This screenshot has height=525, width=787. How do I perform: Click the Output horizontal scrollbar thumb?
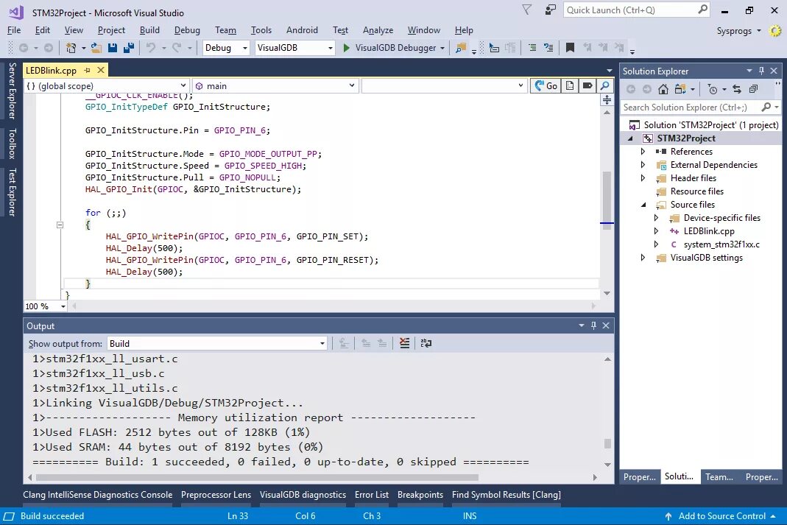258,477
